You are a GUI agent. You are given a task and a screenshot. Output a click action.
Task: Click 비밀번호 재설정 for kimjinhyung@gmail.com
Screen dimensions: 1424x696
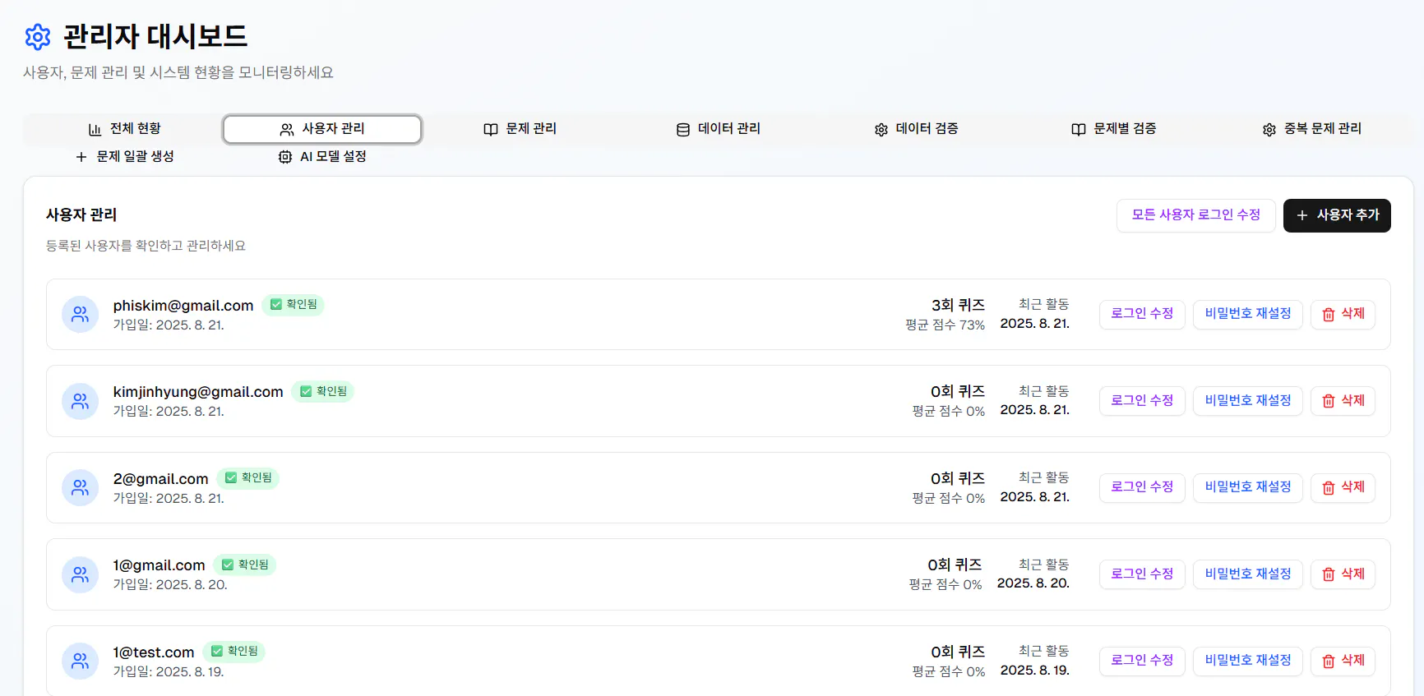pyautogui.click(x=1247, y=401)
